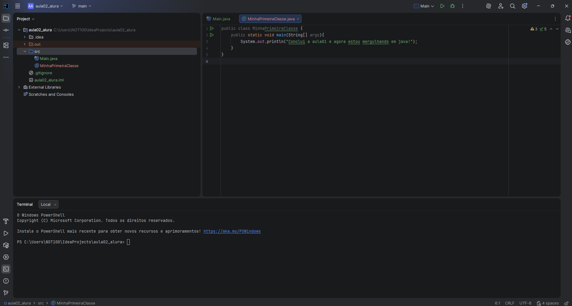The height and width of the screenshot is (306, 572).
Task: Open the Structure tool window icon
Action: (x=6, y=45)
